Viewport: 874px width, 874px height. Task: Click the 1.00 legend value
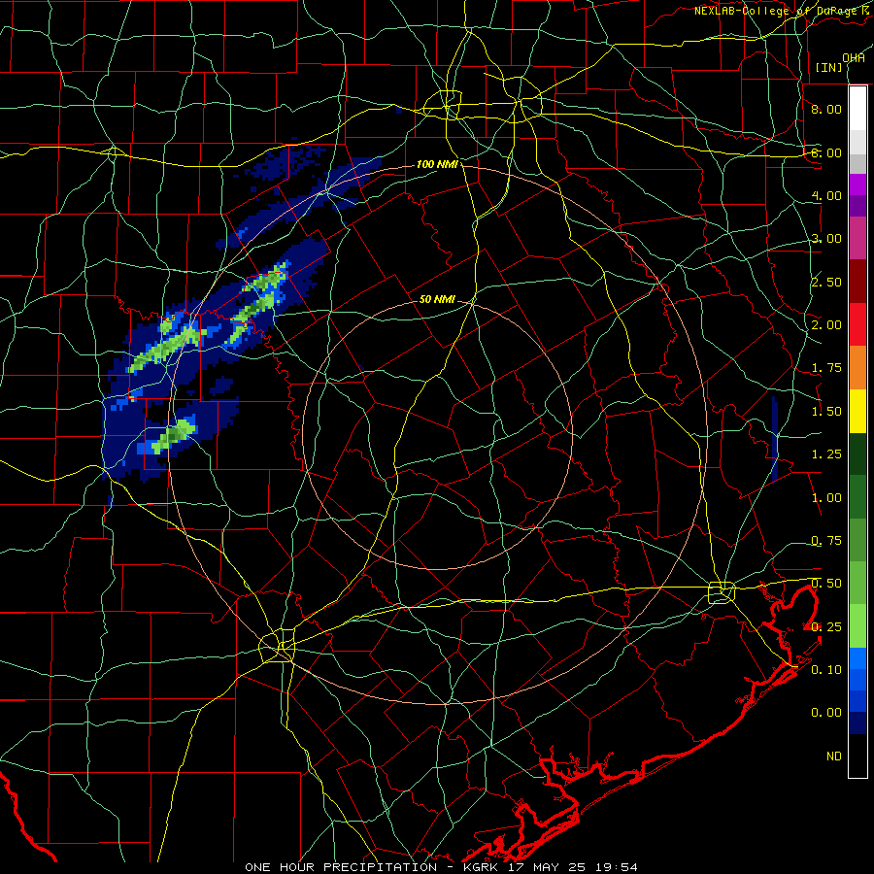pyautogui.click(x=826, y=498)
